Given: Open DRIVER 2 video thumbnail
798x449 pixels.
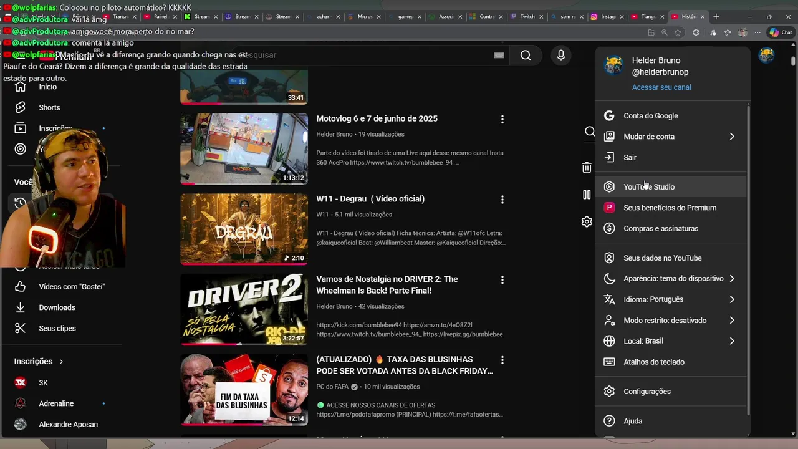Looking at the screenshot, I should tap(244, 309).
